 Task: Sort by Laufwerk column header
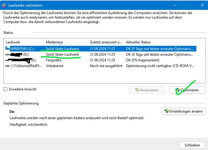pos(24,42)
